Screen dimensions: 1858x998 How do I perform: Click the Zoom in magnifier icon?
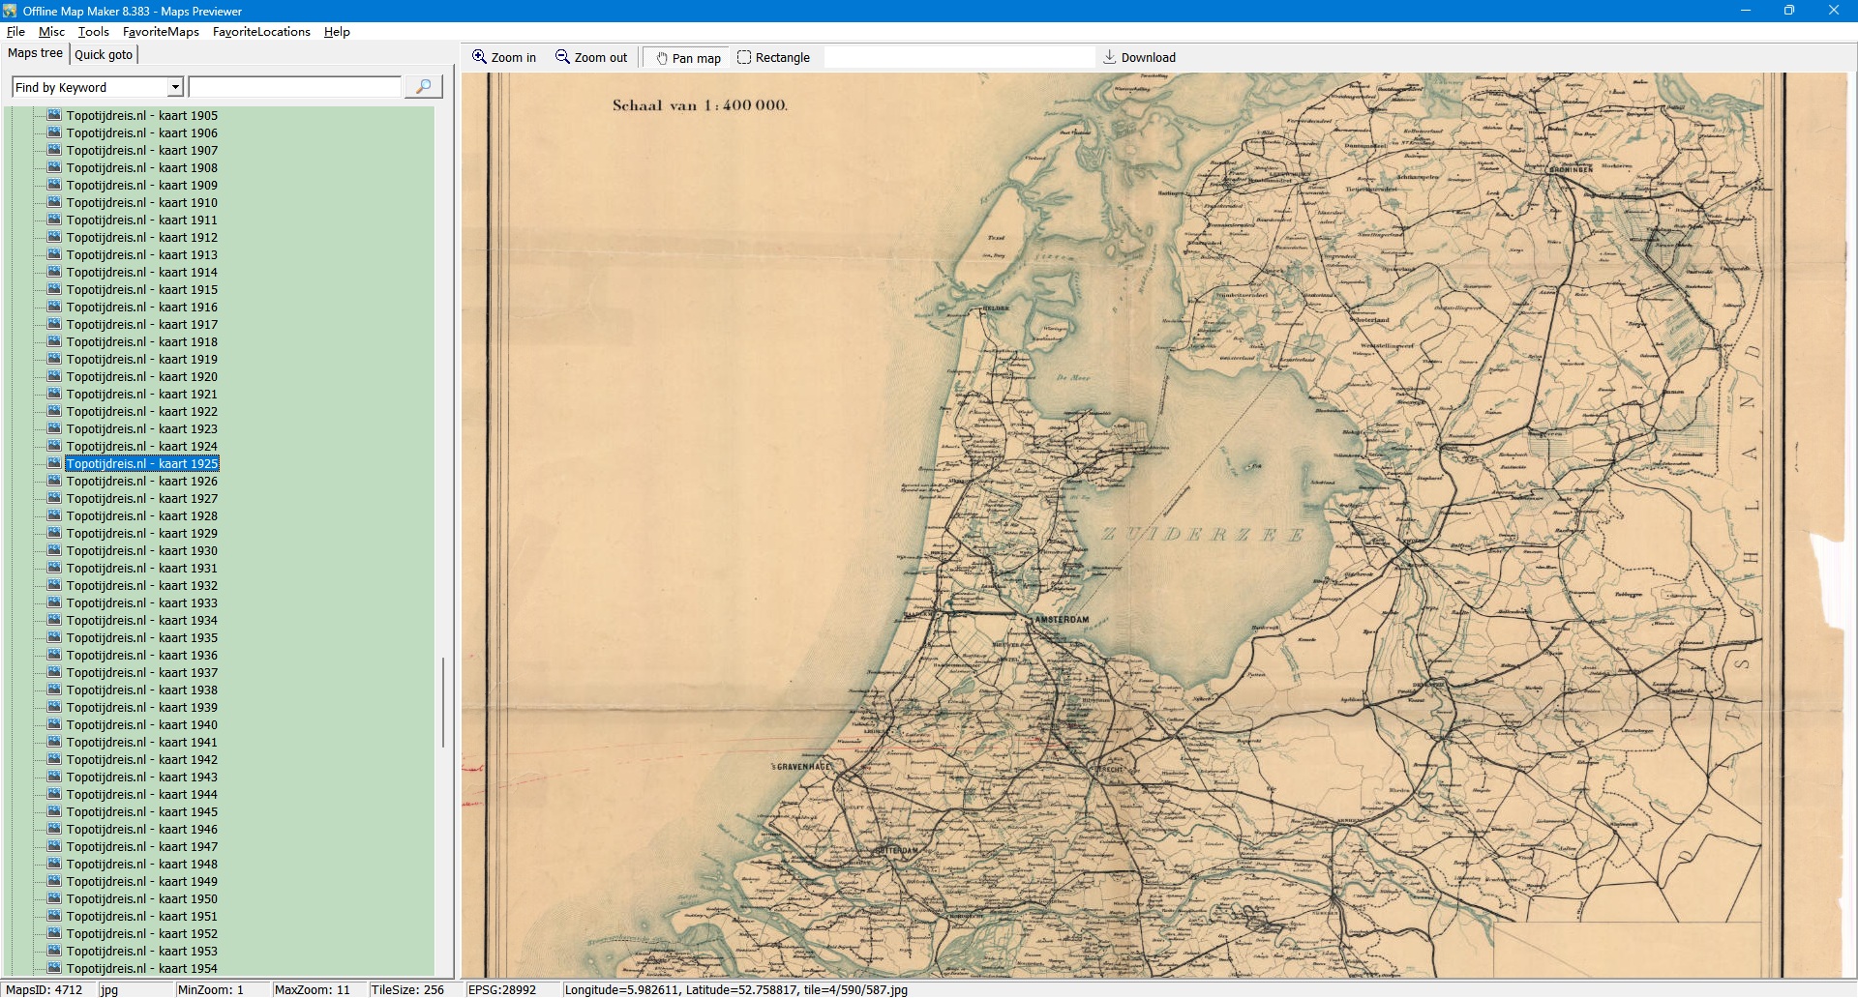click(479, 57)
